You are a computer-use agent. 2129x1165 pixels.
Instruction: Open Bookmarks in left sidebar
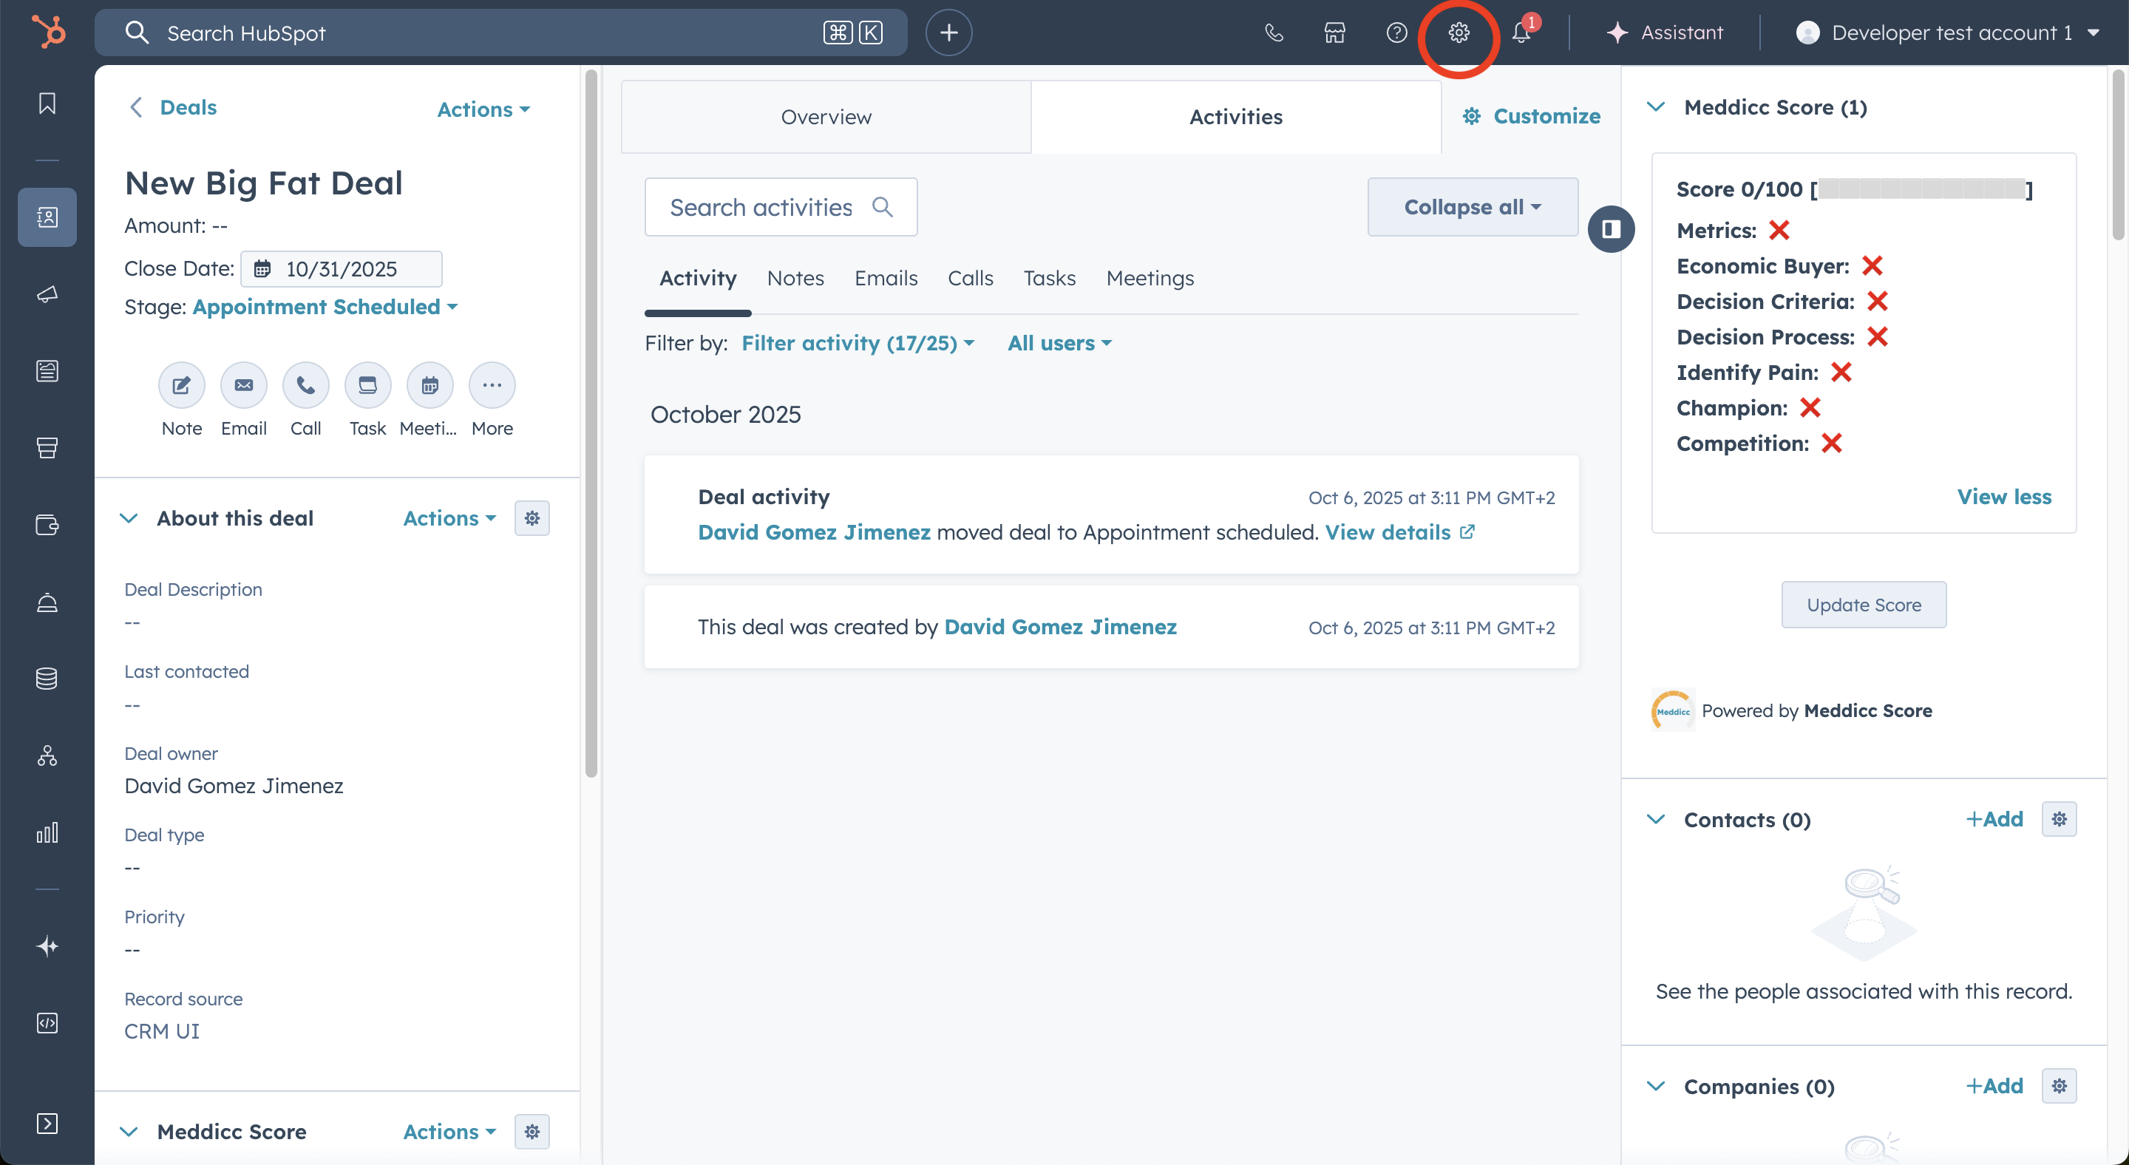pos(47,104)
